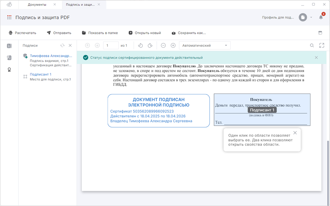Close the Документы tab

click(x=54, y=5)
